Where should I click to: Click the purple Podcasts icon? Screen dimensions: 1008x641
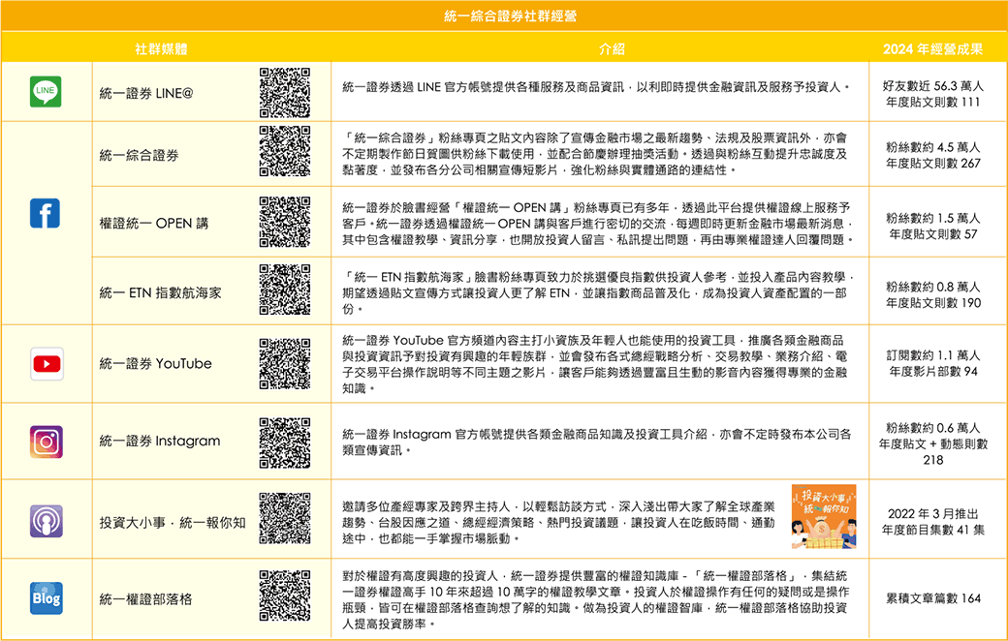(x=46, y=521)
